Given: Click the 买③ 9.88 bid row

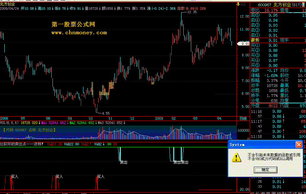Looking at the screenshot, I should [278, 56].
